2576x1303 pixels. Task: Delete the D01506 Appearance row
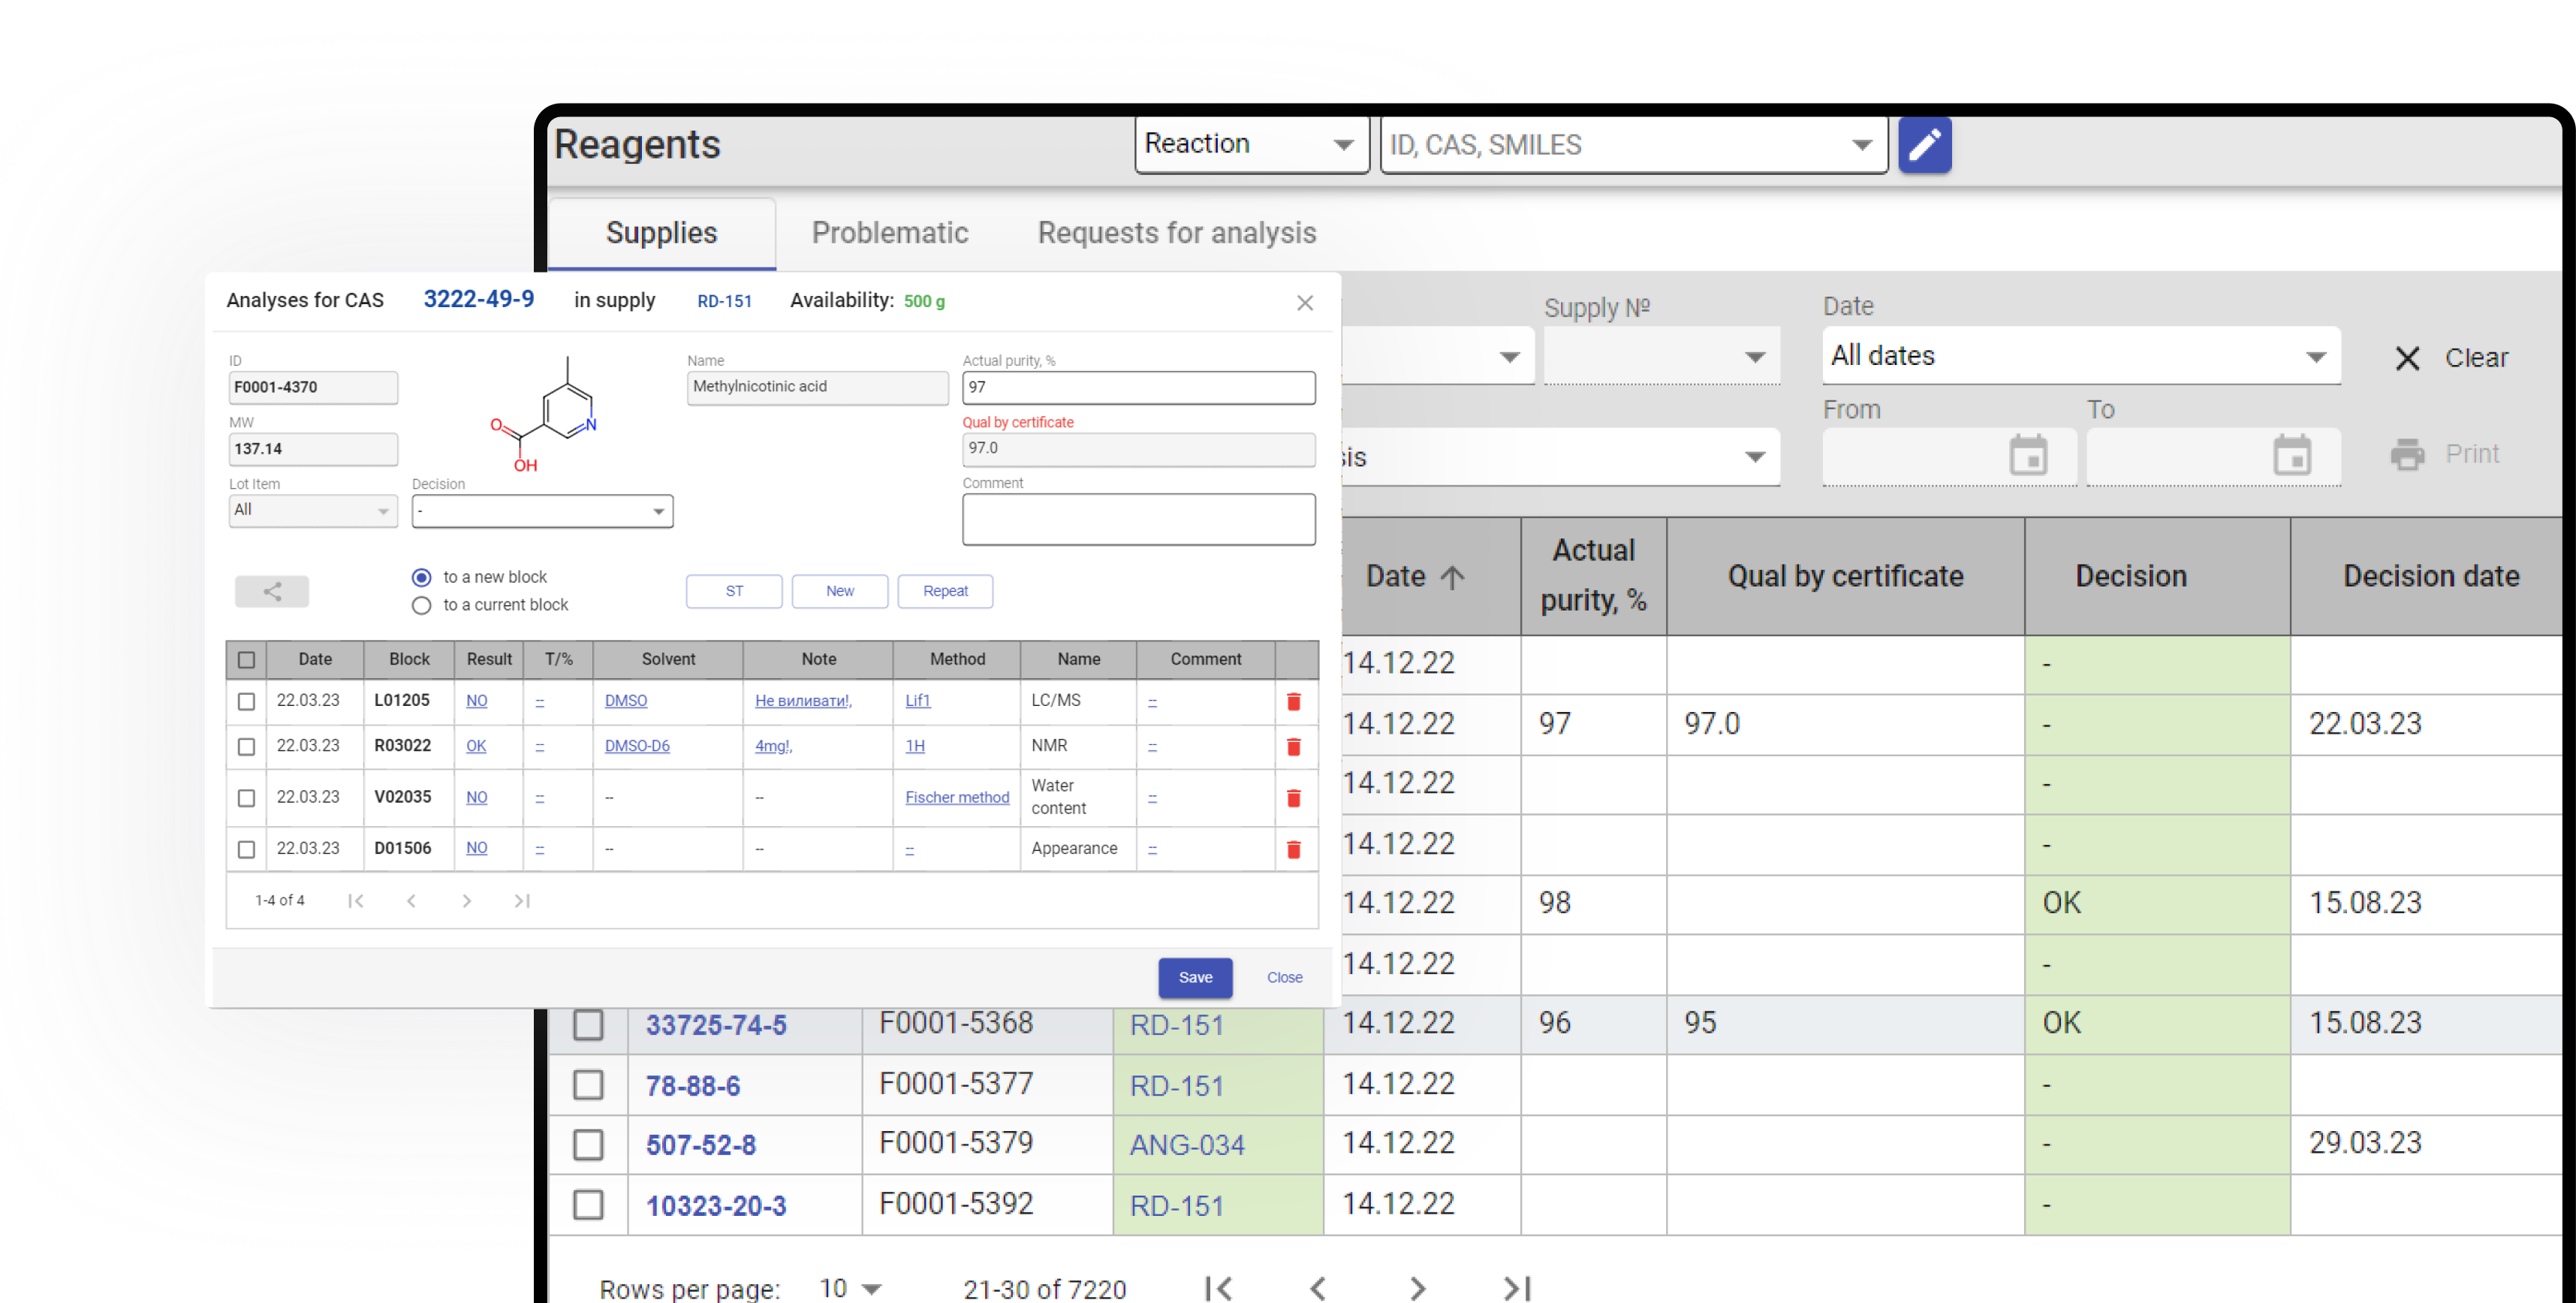1293,849
